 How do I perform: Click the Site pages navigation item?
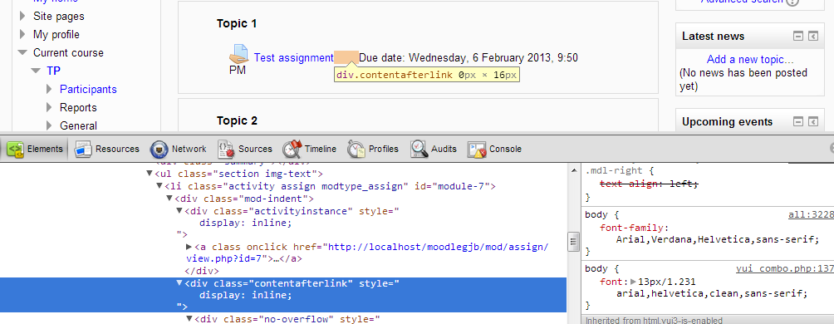[x=58, y=17]
